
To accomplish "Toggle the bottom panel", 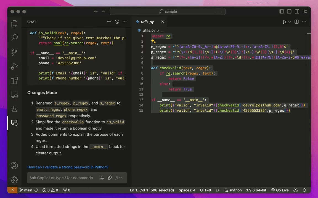I will 289,12.
